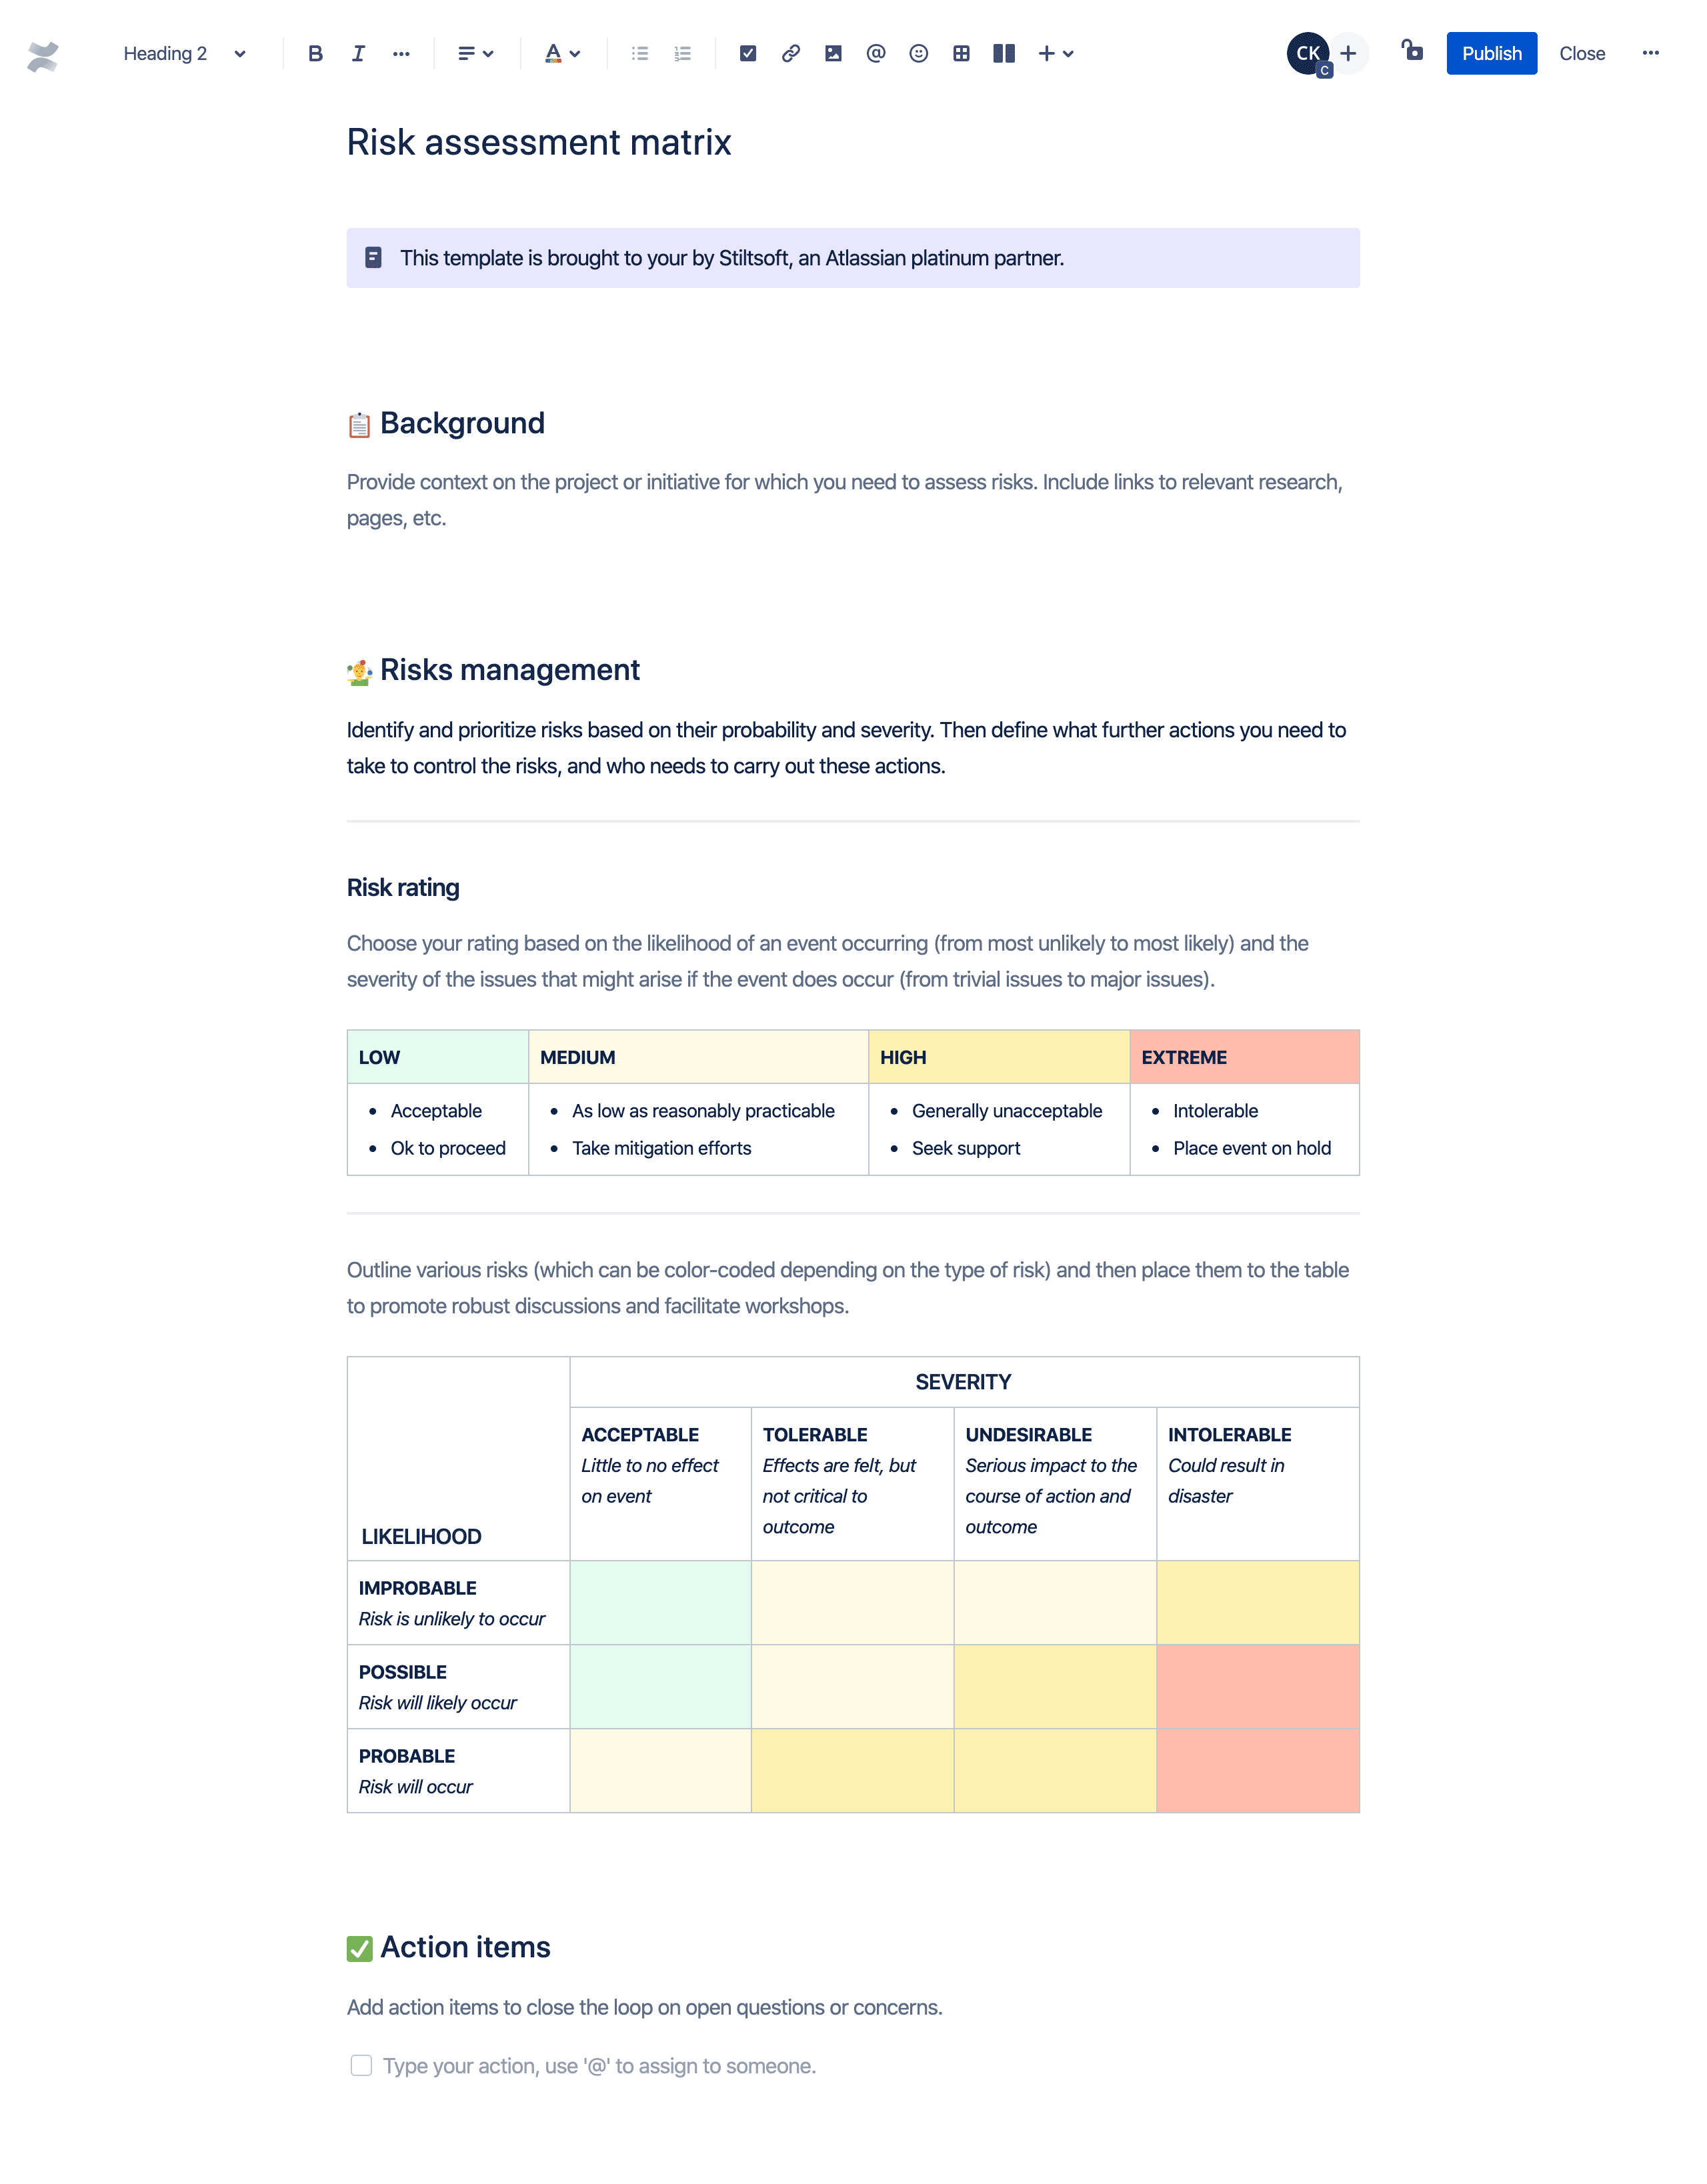Click the numbered list icon
The image size is (1707, 2184).
pyautogui.click(x=681, y=53)
